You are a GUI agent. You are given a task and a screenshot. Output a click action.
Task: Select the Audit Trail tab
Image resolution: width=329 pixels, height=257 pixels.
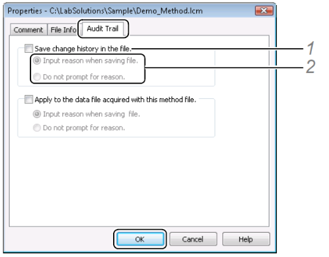[103, 29]
